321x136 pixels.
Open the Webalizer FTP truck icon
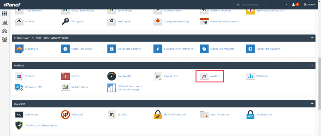(19, 87)
